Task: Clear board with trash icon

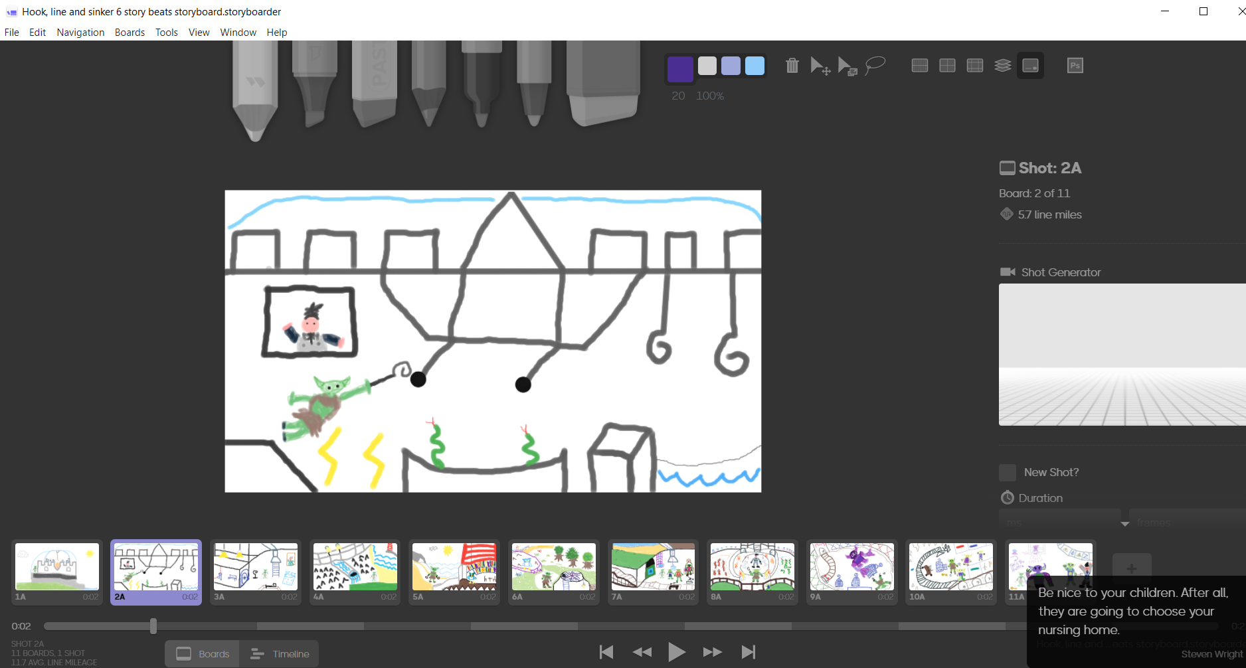Action: click(792, 66)
